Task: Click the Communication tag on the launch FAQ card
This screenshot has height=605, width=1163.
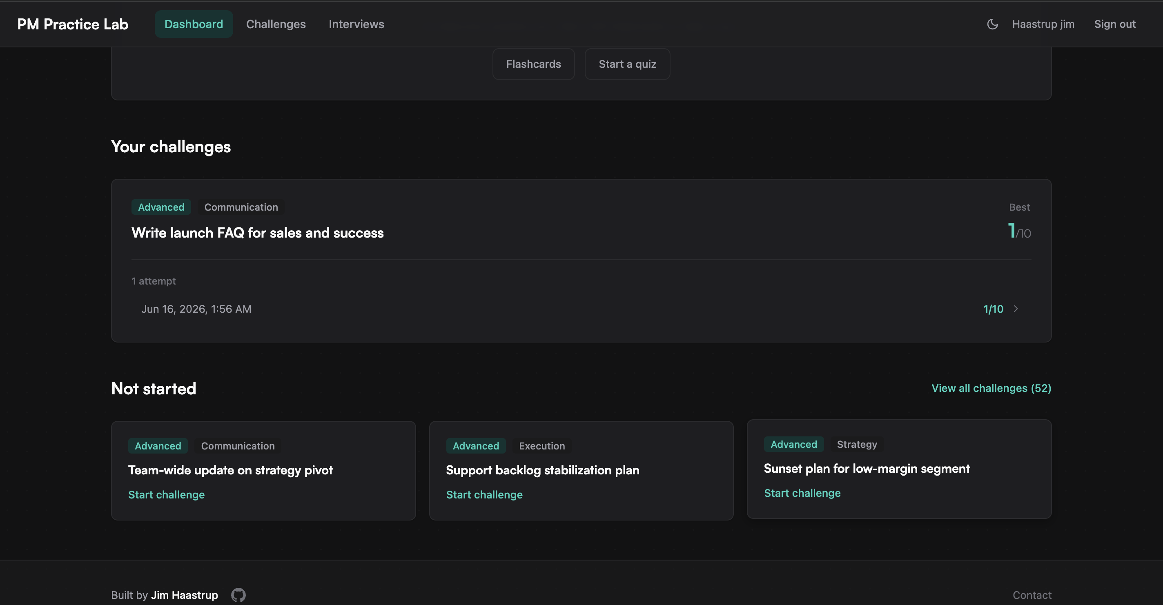Action: pyautogui.click(x=241, y=207)
